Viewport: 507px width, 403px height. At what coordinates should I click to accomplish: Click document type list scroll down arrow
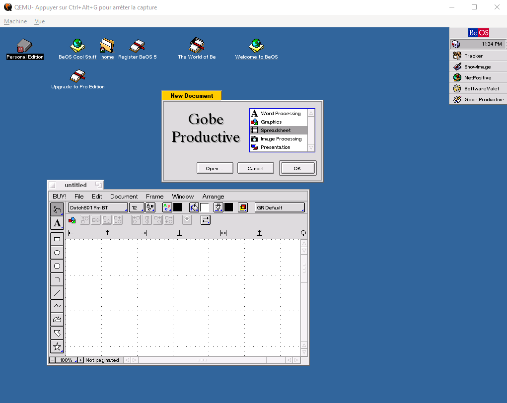311,148
